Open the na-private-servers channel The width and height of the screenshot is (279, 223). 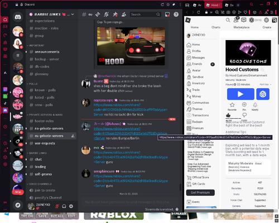[x=52, y=128]
